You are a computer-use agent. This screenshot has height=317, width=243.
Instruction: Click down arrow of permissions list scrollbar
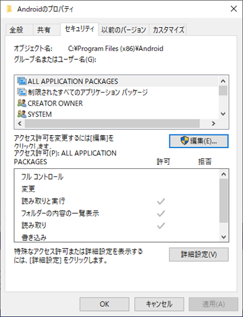coord(223,237)
